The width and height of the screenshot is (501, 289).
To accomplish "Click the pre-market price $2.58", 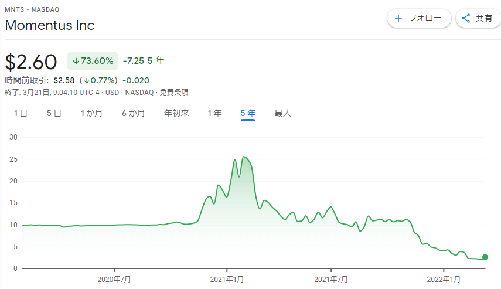I will [x=64, y=80].
